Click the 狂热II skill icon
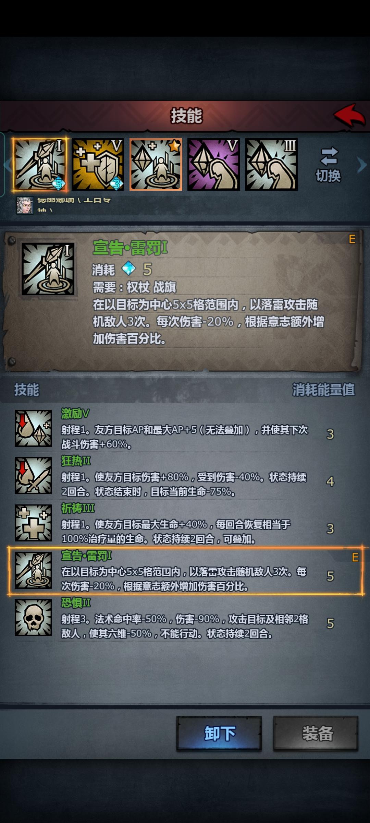The width and height of the screenshot is (370, 823). point(33,476)
